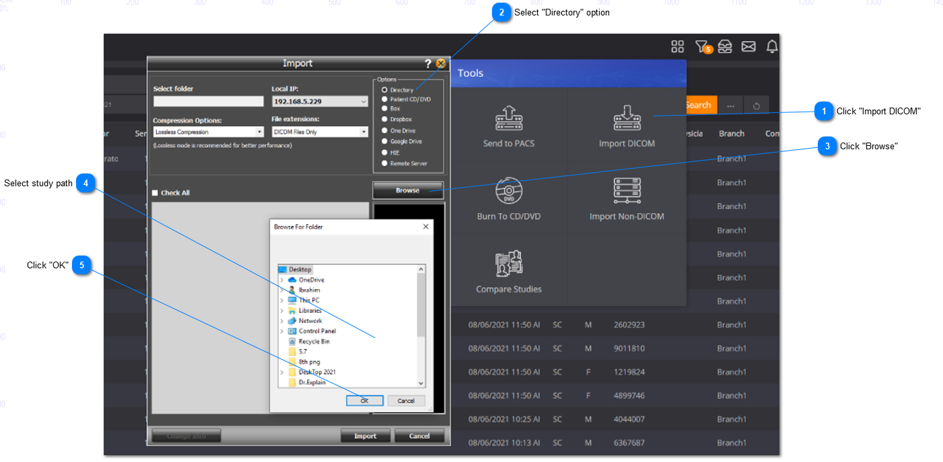Viewport: 943px width, 462px height.
Task: Open the notifications bell icon
Action: (x=772, y=46)
